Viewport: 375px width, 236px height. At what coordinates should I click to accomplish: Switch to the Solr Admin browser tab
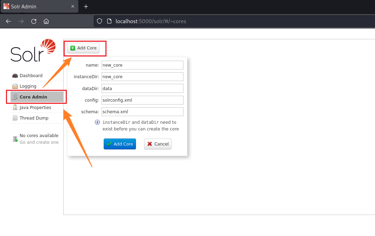pos(39,7)
